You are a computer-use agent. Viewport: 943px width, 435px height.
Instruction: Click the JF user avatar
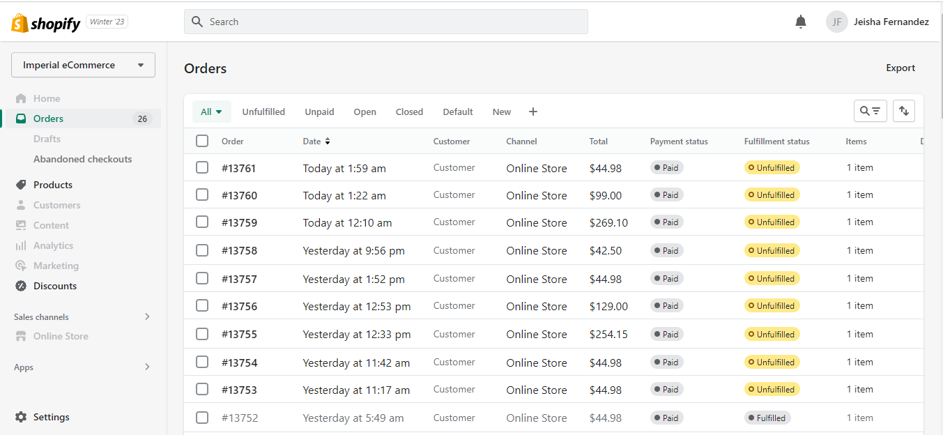[x=837, y=22]
